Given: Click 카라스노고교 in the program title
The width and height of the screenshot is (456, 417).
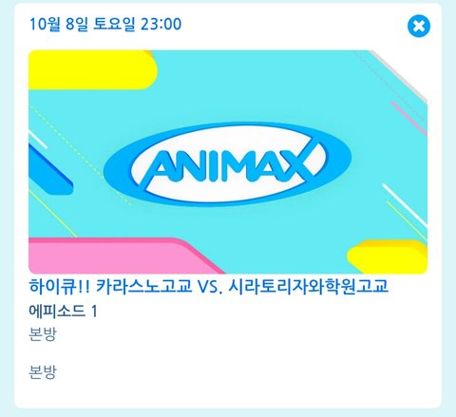Looking at the screenshot, I should pyautogui.click(x=143, y=286).
